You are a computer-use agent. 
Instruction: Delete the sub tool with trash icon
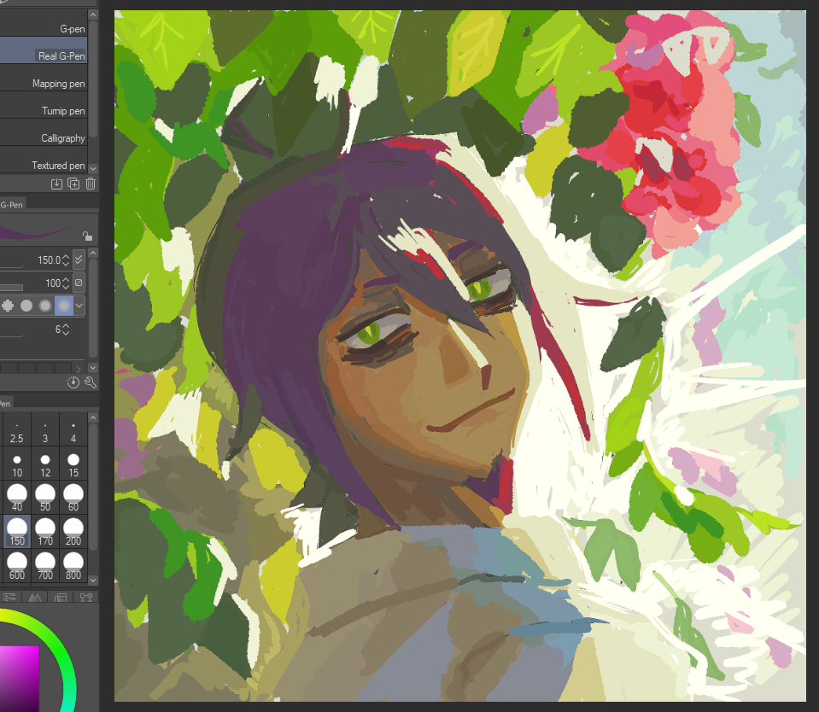(x=91, y=184)
